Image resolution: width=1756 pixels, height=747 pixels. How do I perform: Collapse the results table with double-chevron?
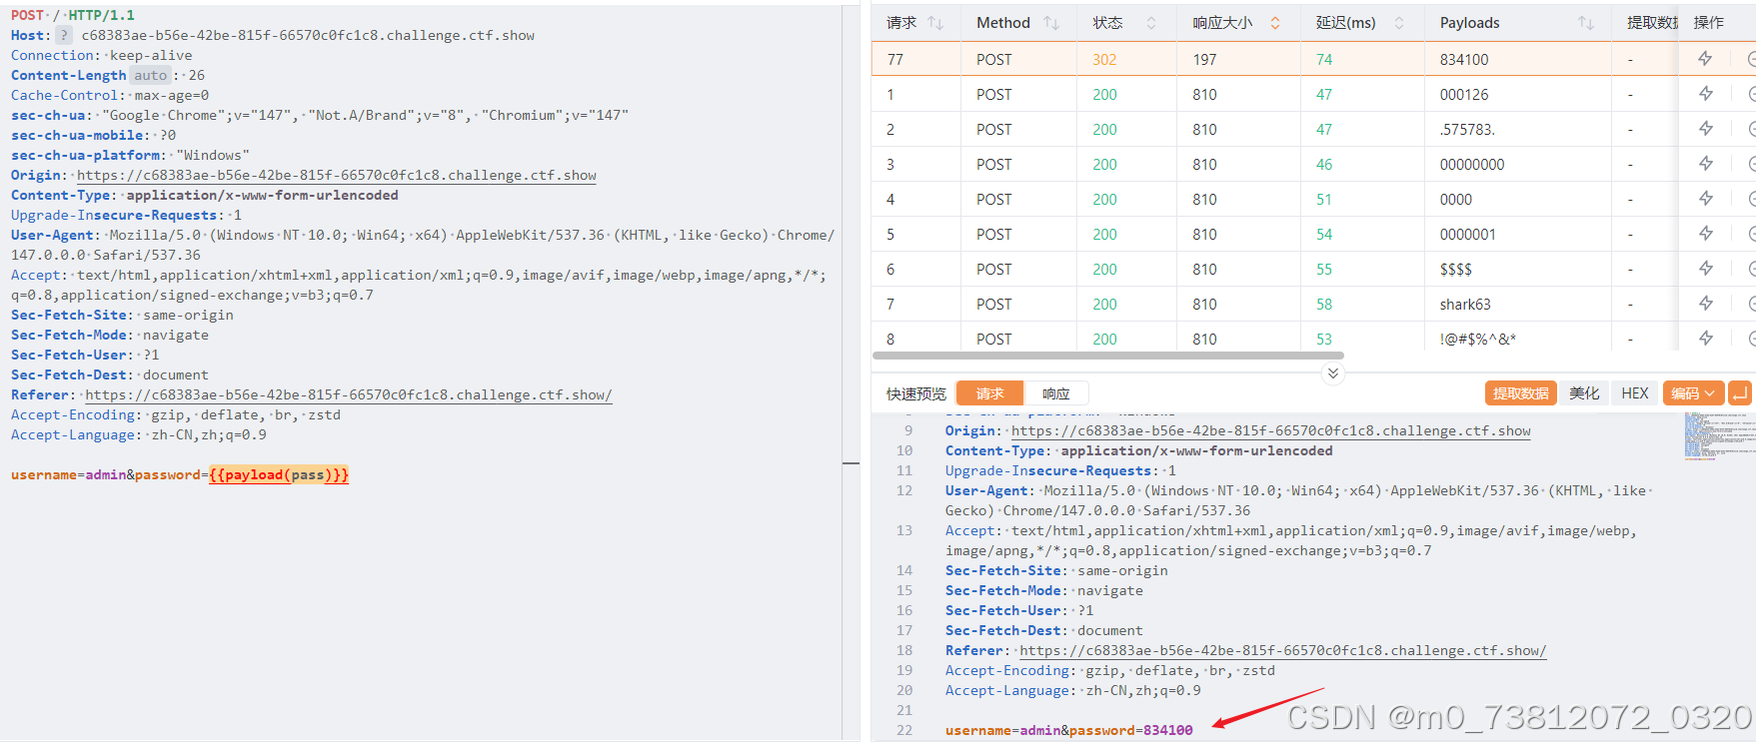[x=1332, y=373]
